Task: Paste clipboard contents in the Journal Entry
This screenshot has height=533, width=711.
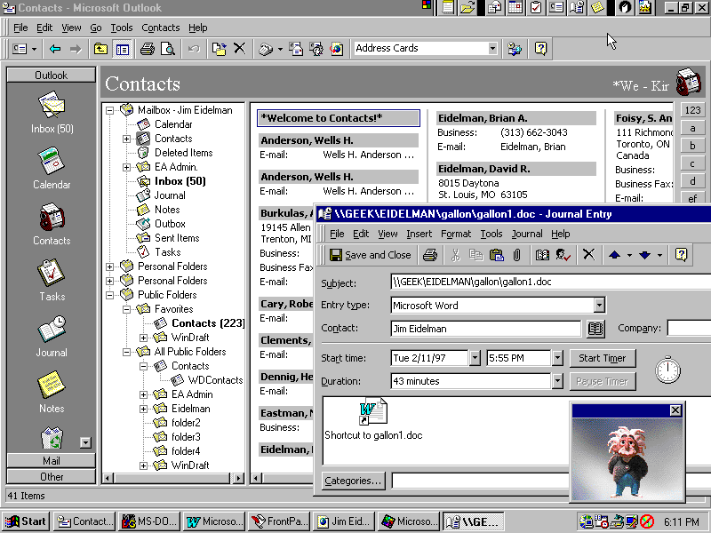Action: (495, 255)
